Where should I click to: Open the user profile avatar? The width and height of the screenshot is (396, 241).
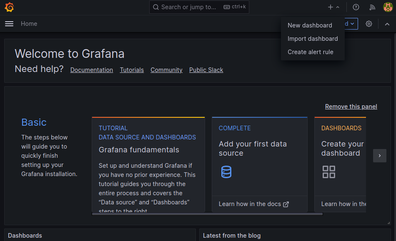pyautogui.click(x=388, y=7)
